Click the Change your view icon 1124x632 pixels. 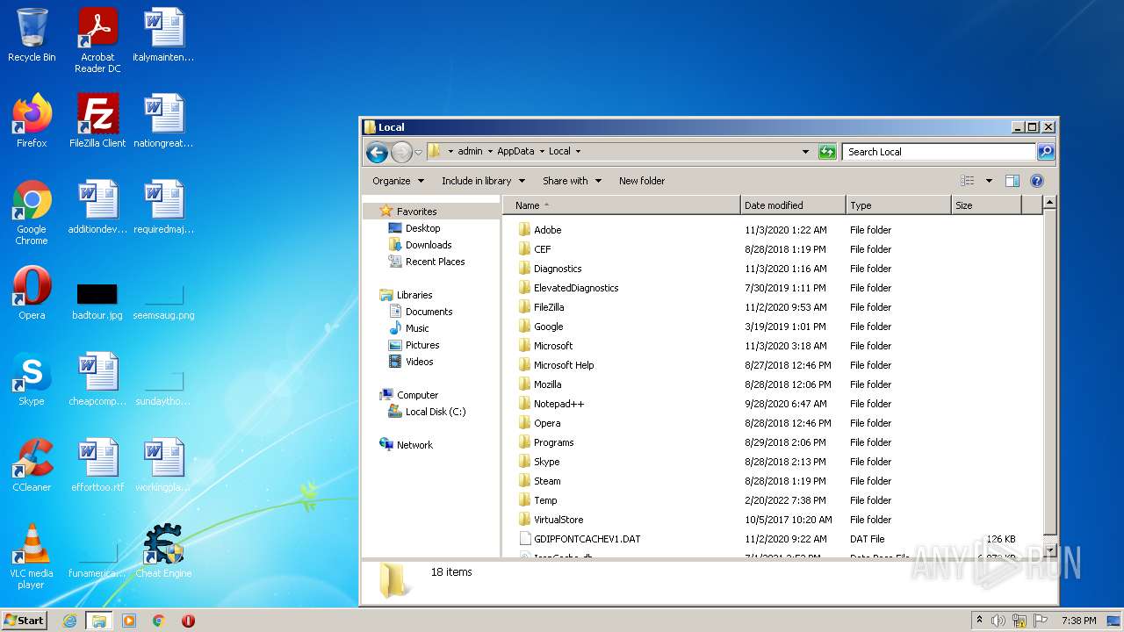click(x=968, y=181)
